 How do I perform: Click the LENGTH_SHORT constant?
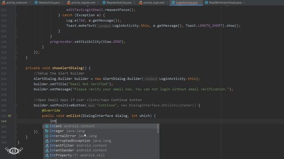pyautogui.click(x=210, y=26)
